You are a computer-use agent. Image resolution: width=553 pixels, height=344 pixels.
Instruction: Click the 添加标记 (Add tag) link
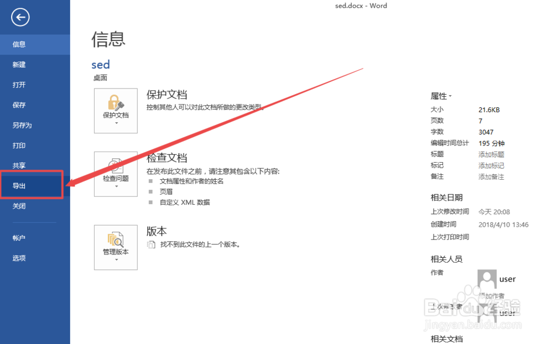click(491, 165)
